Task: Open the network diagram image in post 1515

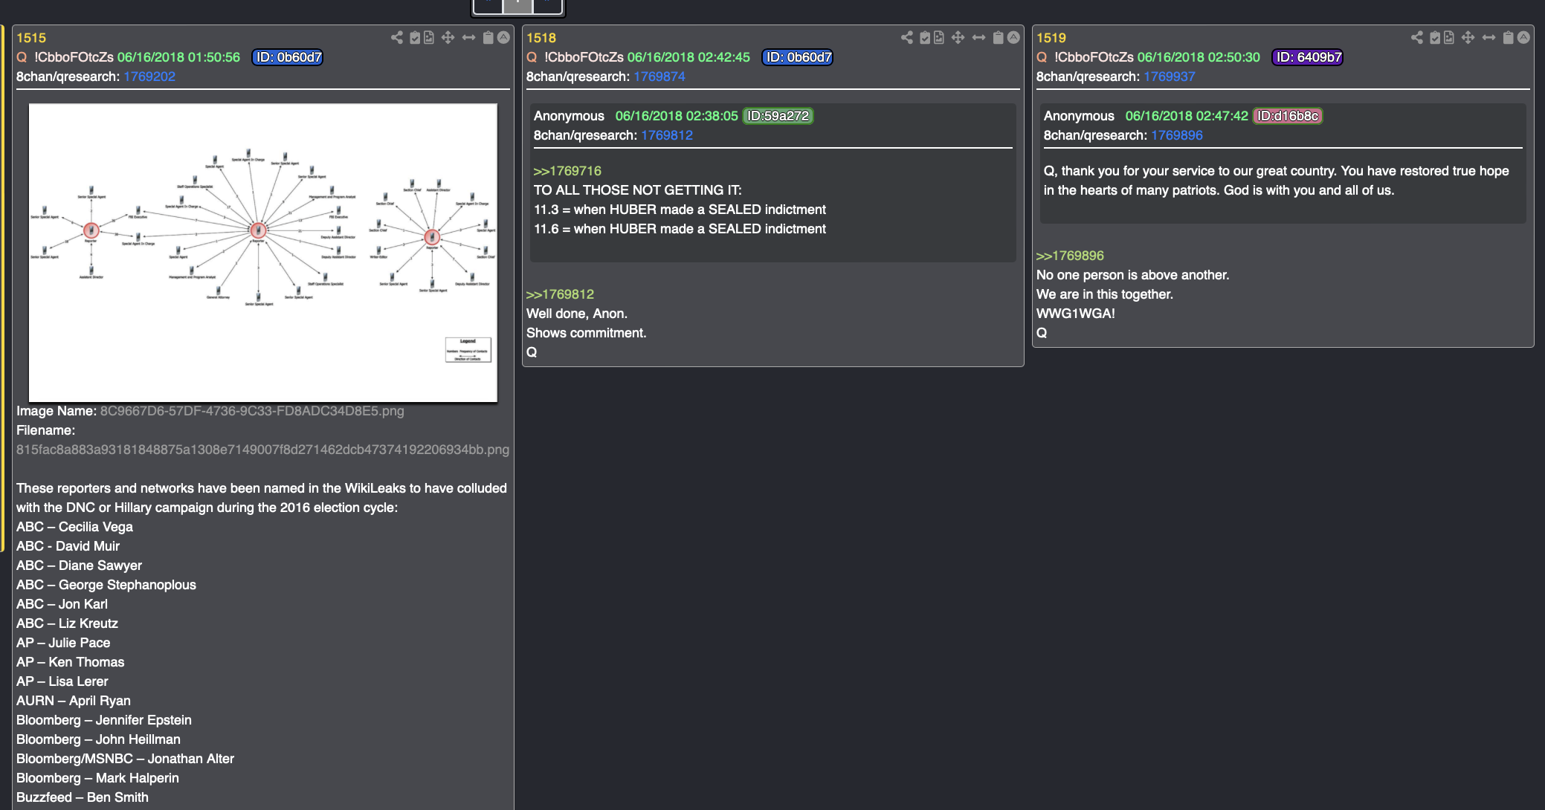Action: tap(263, 253)
